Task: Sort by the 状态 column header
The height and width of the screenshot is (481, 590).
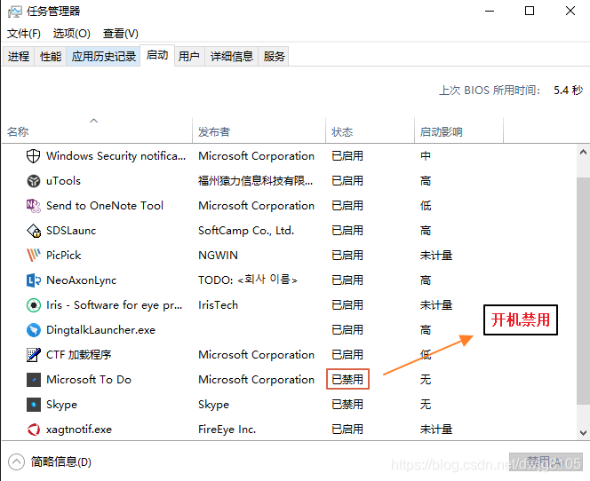Action: tap(370, 130)
